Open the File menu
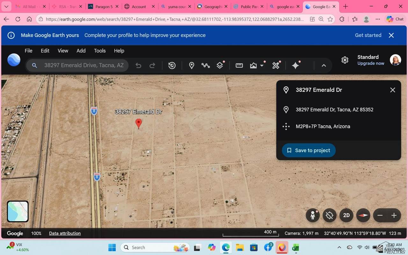The width and height of the screenshot is (408, 255). pyautogui.click(x=29, y=51)
